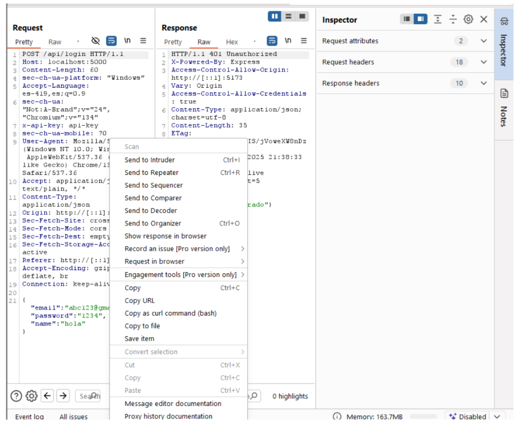Click help question mark icon
Screen dimensions: 519x429
[16, 396]
